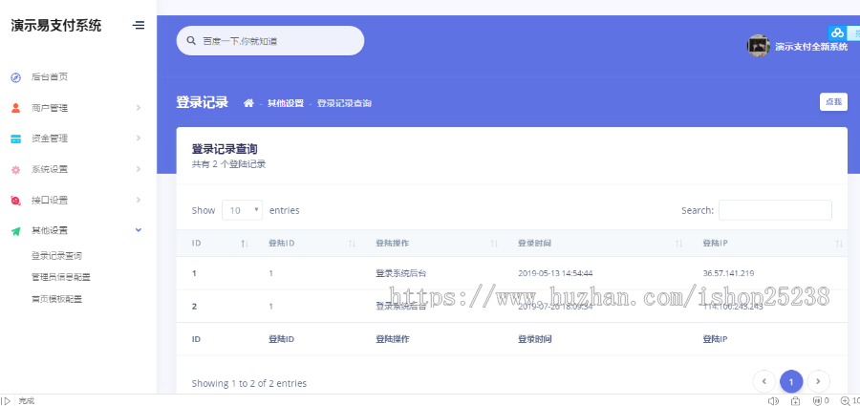Collapse the 其他设置 menu chevron

coord(139,230)
